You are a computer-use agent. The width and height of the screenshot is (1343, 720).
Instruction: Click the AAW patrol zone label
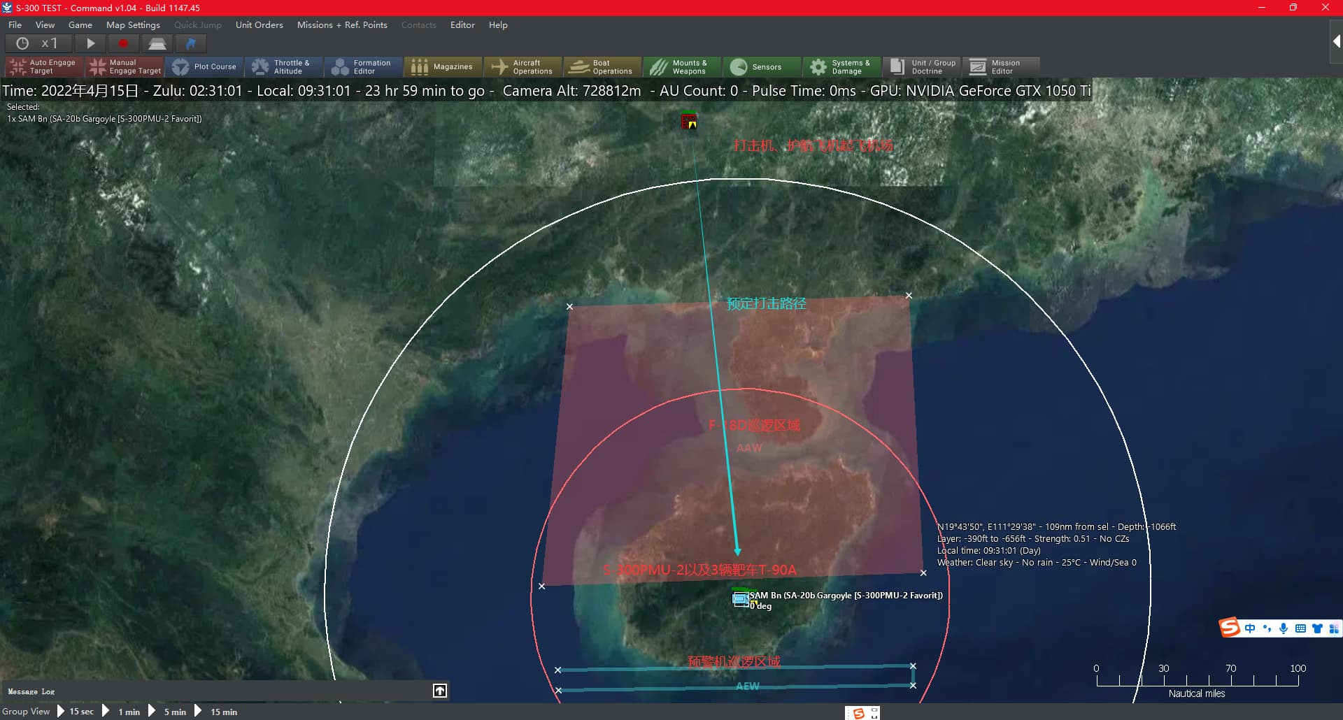coord(749,448)
